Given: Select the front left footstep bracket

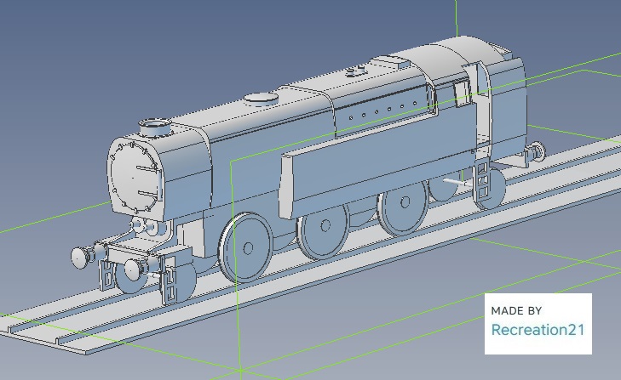Looking at the screenshot, I should coord(109,272).
